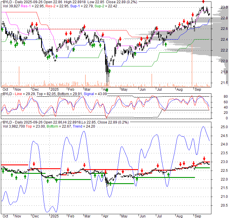Click the 2025 label on top chart's time axis
Image resolution: width=229 pixels, height=218 pixels.
pos(55,90)
